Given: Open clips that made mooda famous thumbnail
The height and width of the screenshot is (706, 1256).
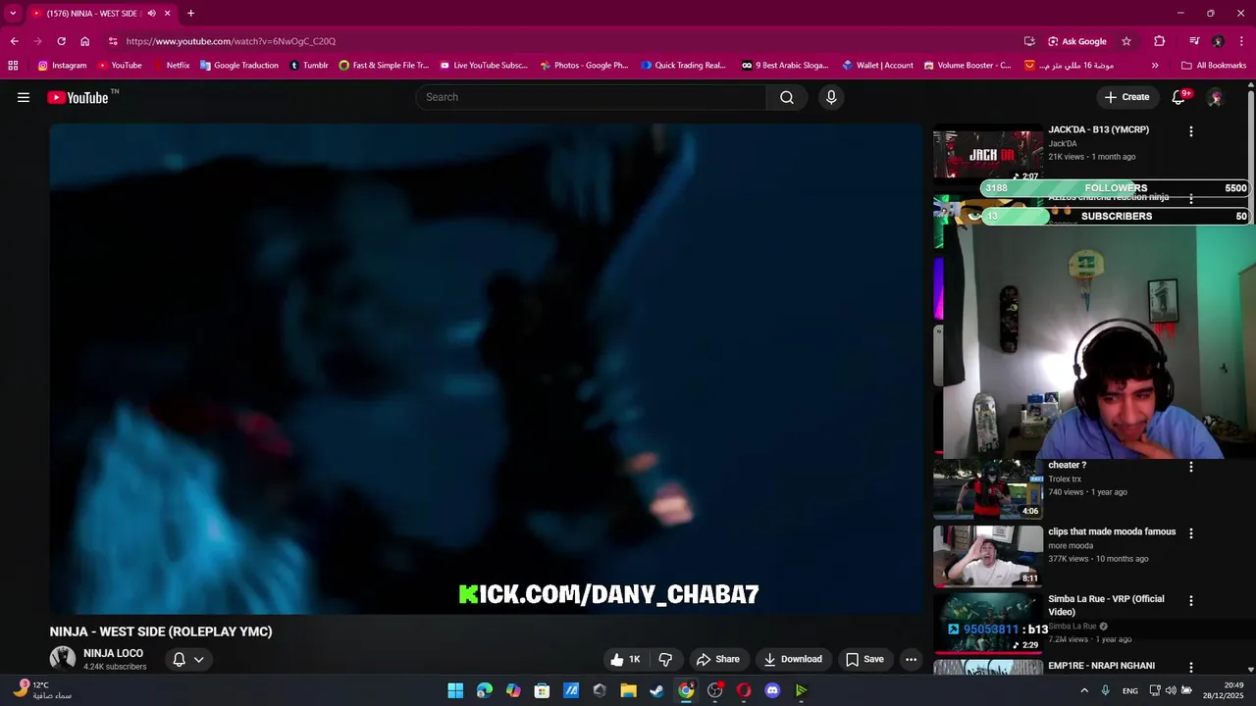Looking at the screenshot, I should [x=988, y=555].
